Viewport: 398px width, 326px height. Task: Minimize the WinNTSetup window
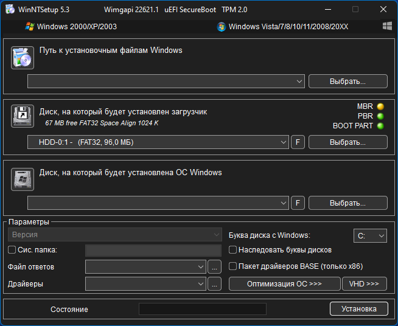tap(328, 10)
